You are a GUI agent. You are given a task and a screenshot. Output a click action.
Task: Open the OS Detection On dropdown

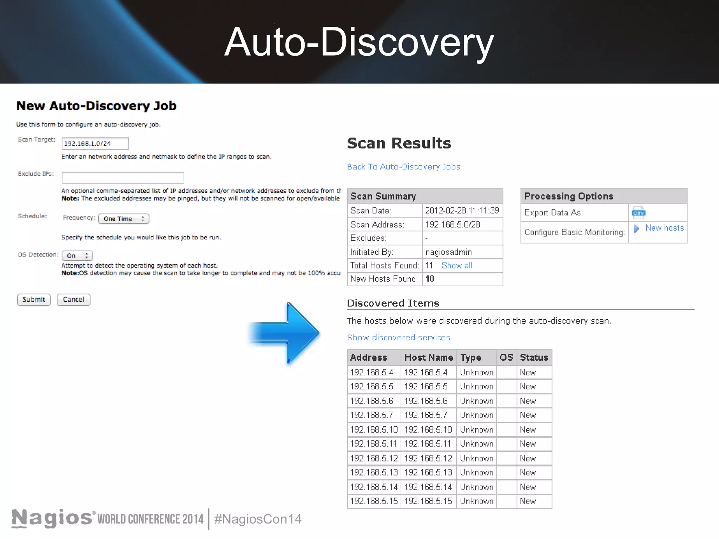[77, 255]
